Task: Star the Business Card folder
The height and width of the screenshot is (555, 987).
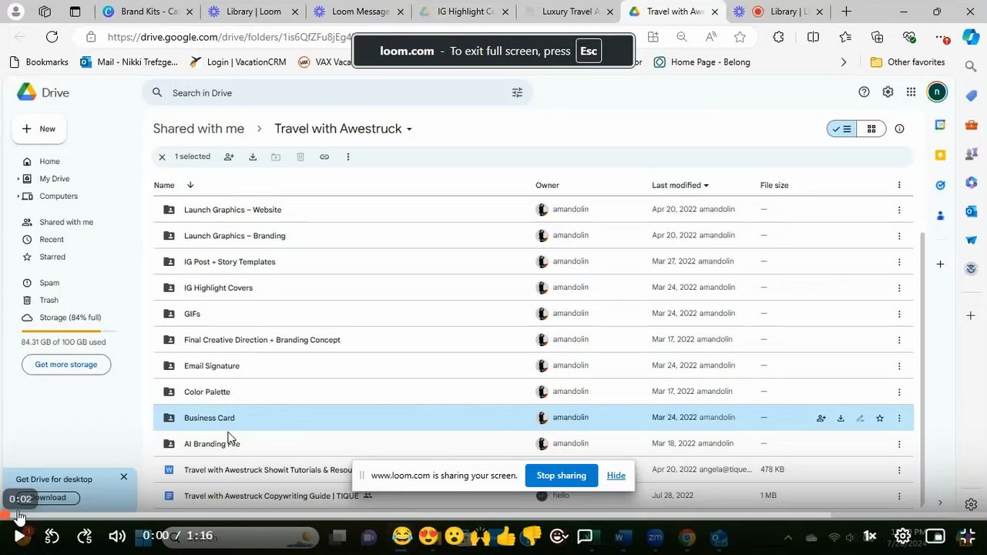Action: pos(880,418)
